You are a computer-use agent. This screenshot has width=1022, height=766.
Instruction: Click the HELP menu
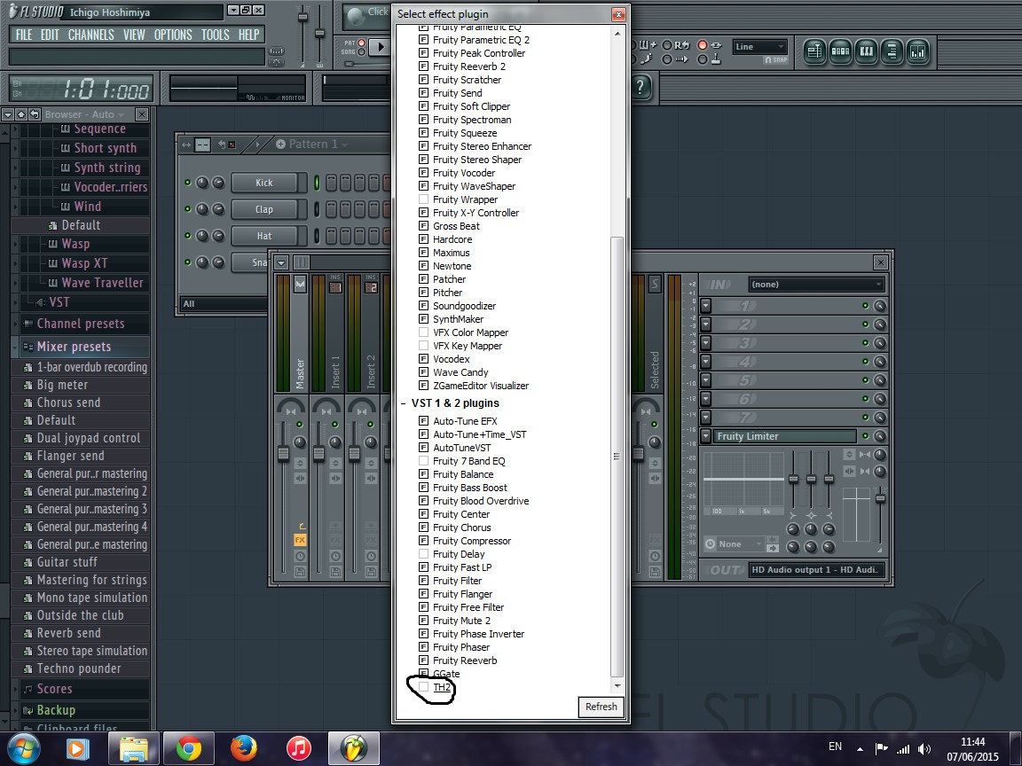pyautogui.click(x=249, y=35)
